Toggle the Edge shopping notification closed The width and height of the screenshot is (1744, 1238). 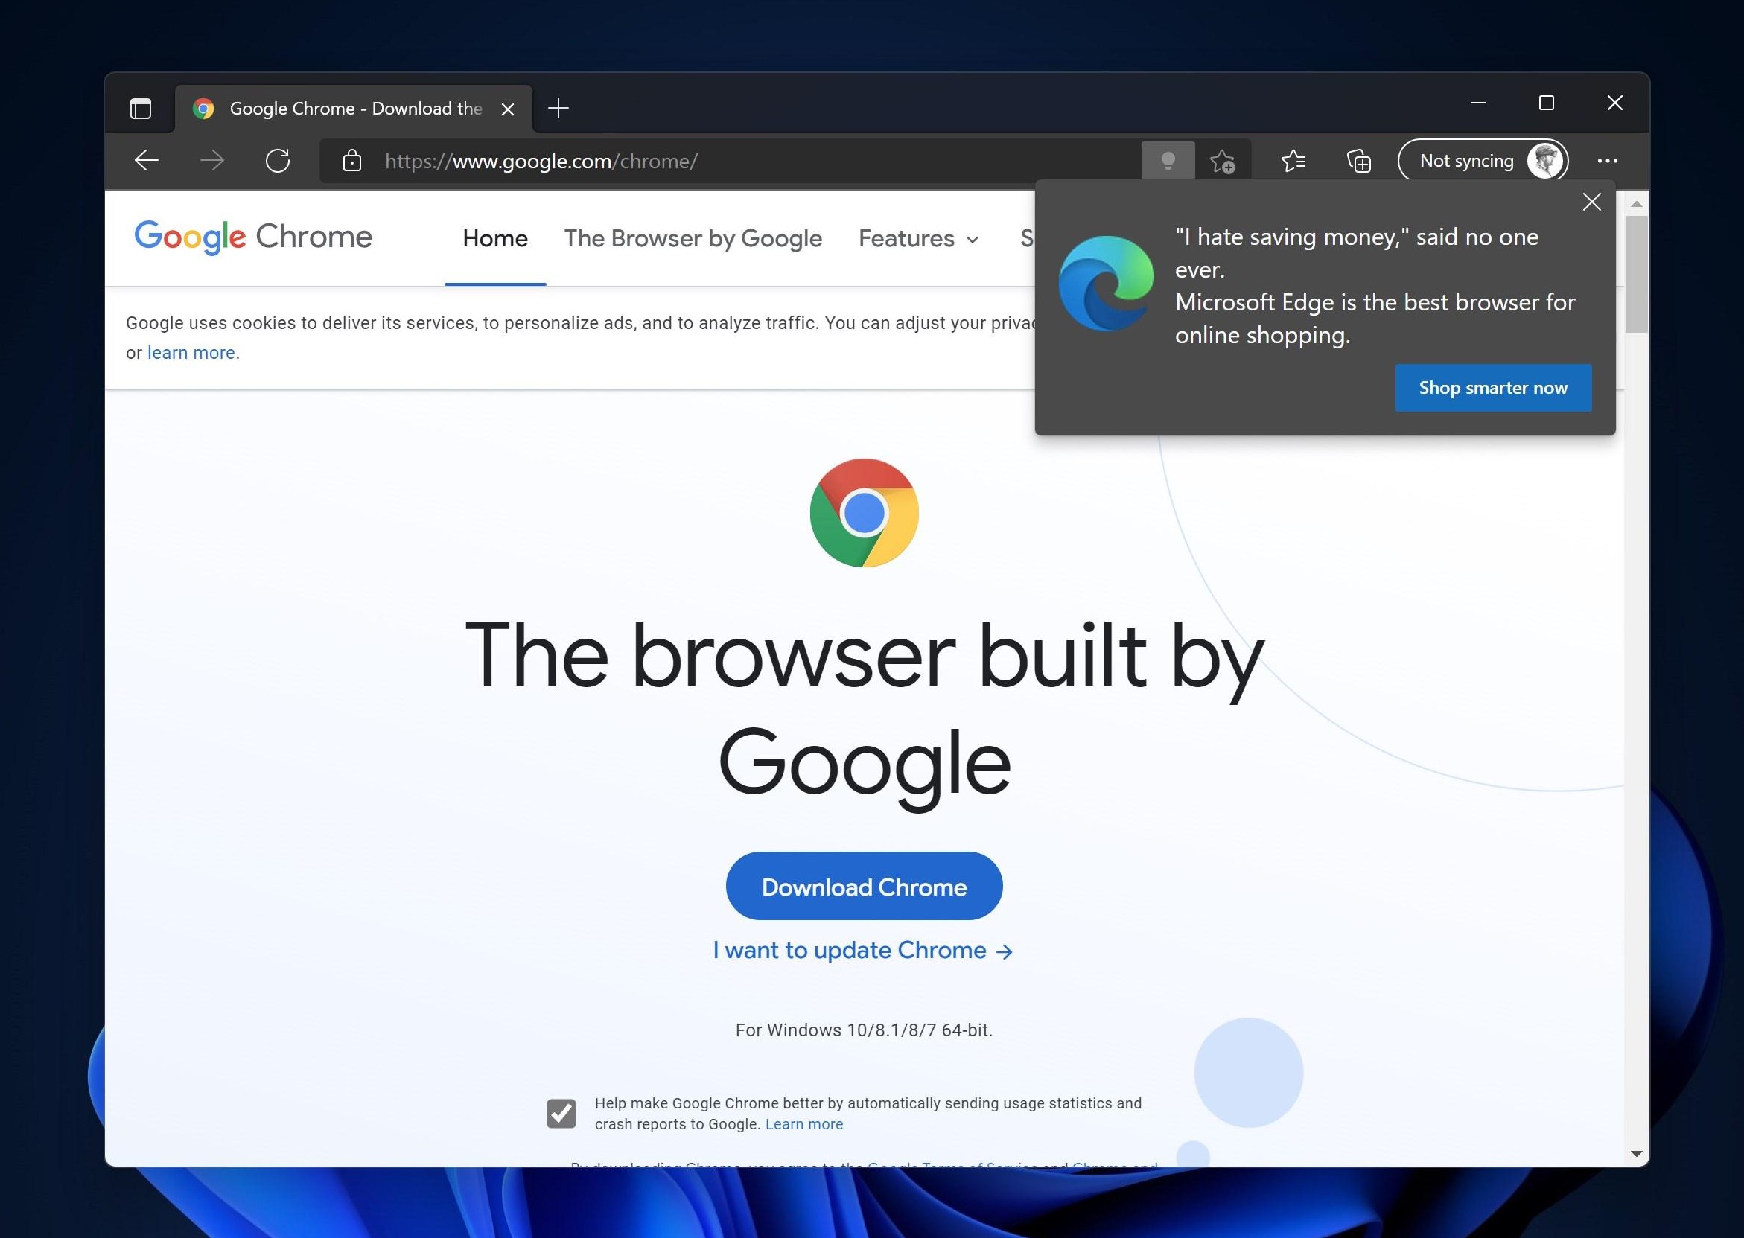coord(1593,202)
